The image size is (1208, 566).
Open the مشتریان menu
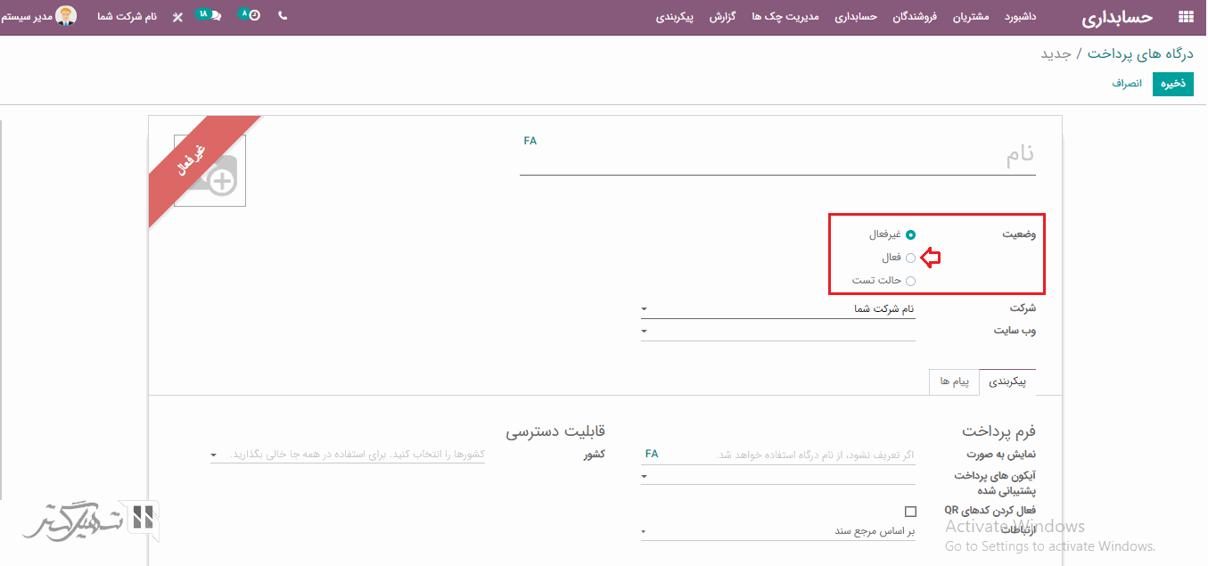tap(972, 17)
